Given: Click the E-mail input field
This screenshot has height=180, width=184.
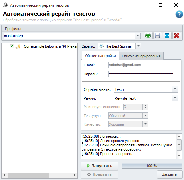Looking at the screenshot, I should (143, 65).
